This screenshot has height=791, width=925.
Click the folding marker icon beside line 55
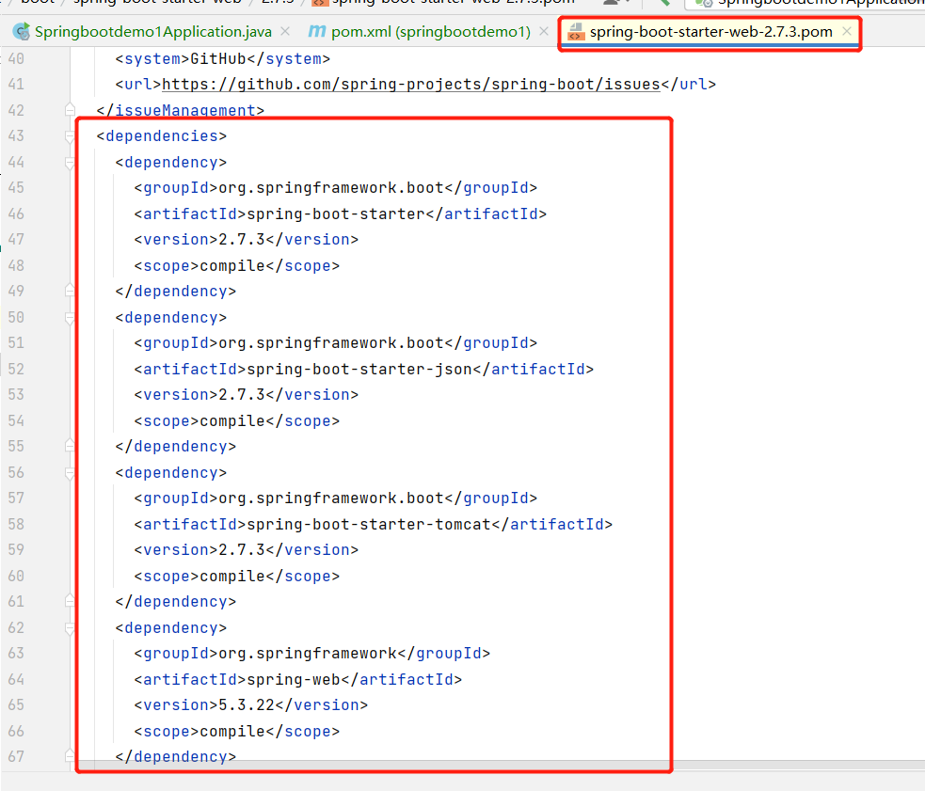tap(71, 446)
